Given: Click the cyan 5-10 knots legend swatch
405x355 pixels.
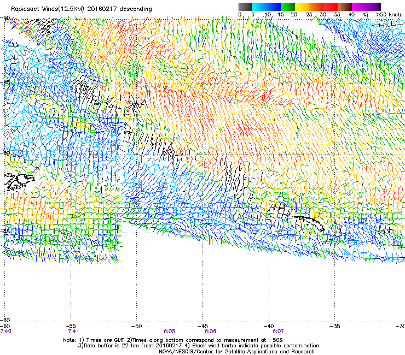Looking at the screenshot, I should (x=259, y=7).
